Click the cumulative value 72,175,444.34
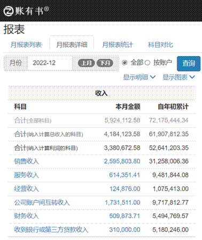 169,120
